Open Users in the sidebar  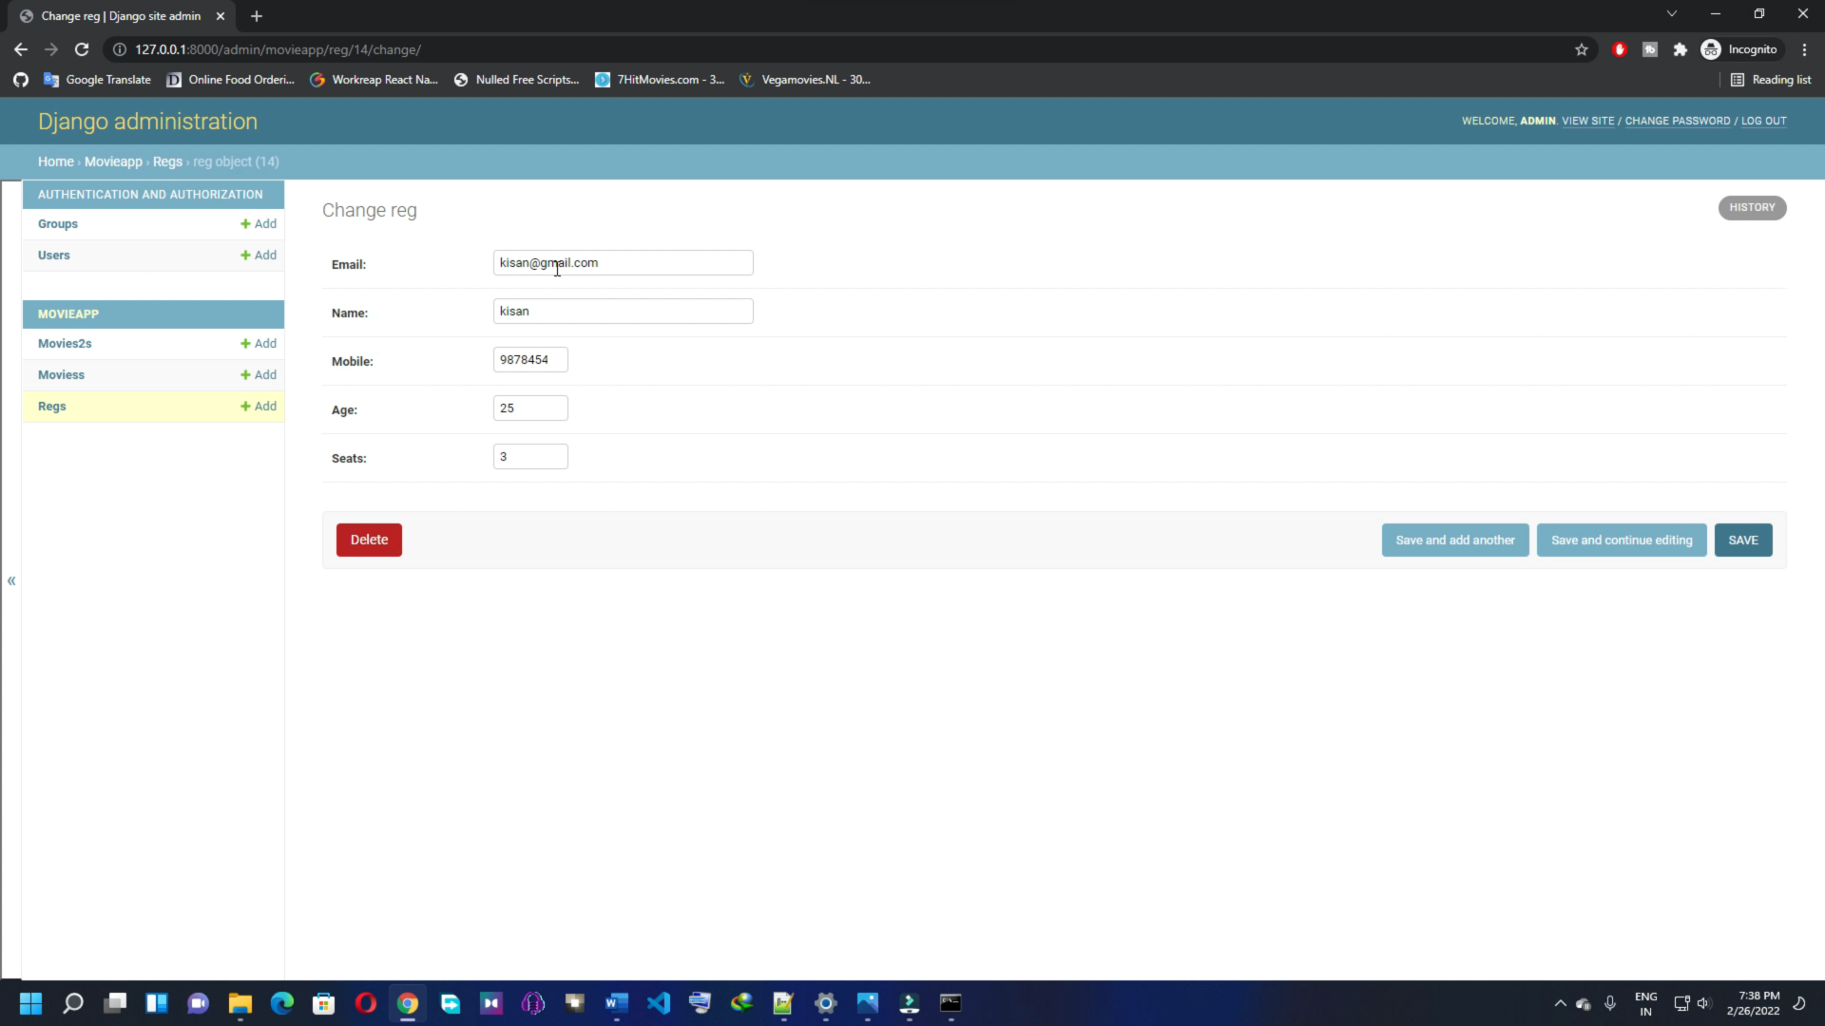[x=54, y=256]
